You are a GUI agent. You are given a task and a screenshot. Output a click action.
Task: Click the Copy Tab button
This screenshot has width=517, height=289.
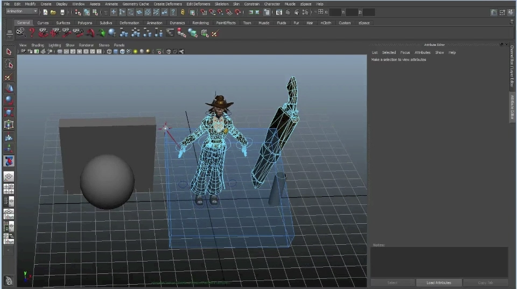tap(485, 283)
